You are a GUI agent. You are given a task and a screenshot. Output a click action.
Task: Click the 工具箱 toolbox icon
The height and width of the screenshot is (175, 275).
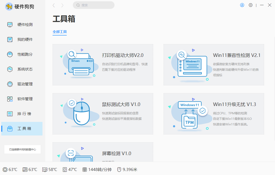[10, 128]
